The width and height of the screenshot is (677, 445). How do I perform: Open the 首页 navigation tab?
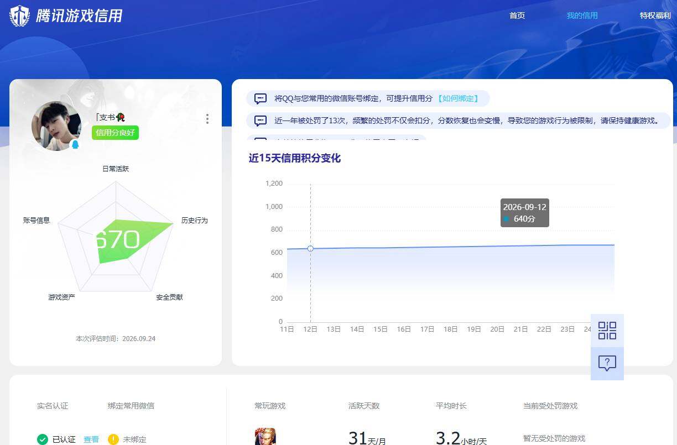tap(517, 15)
